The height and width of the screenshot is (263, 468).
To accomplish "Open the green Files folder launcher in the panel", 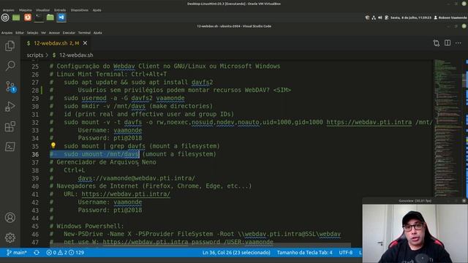I will (x=50, y=18).
